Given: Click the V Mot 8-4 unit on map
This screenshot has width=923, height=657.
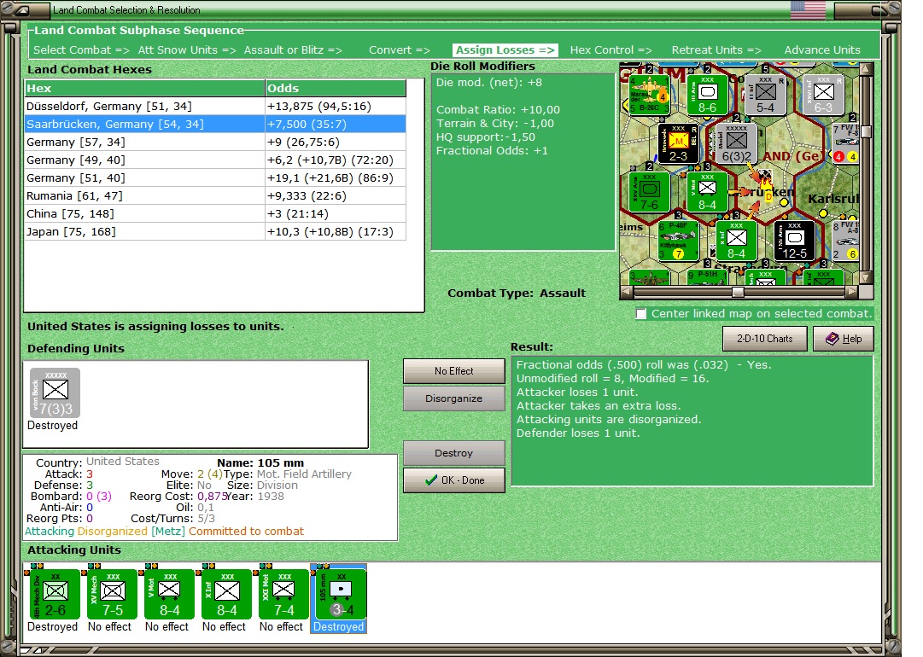Looking at the screenshot, I should point(707,192).
